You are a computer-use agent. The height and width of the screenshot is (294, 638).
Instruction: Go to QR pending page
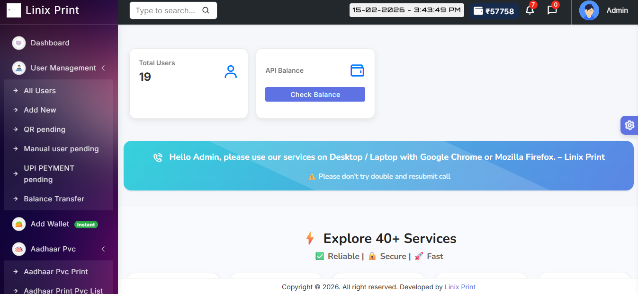45,130
